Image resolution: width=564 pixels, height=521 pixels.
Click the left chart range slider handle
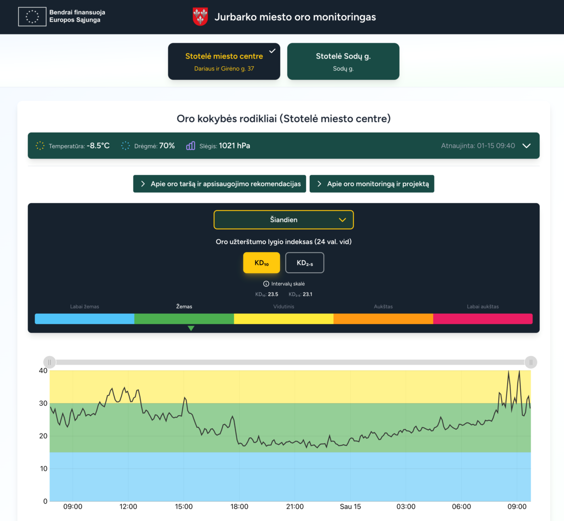(49, 362)
